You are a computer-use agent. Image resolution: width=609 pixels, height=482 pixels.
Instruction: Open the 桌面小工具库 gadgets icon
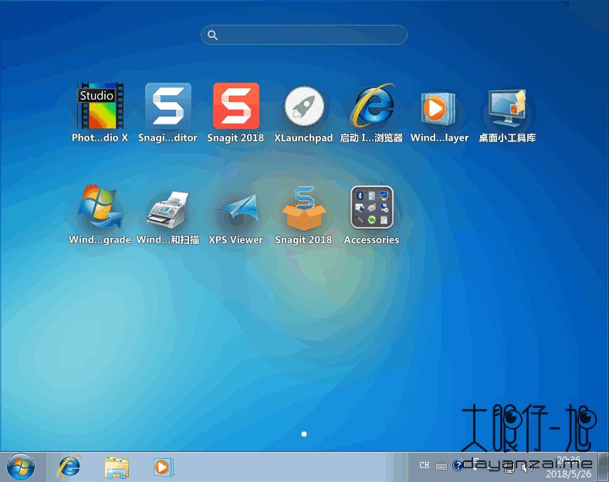point(507,107)
